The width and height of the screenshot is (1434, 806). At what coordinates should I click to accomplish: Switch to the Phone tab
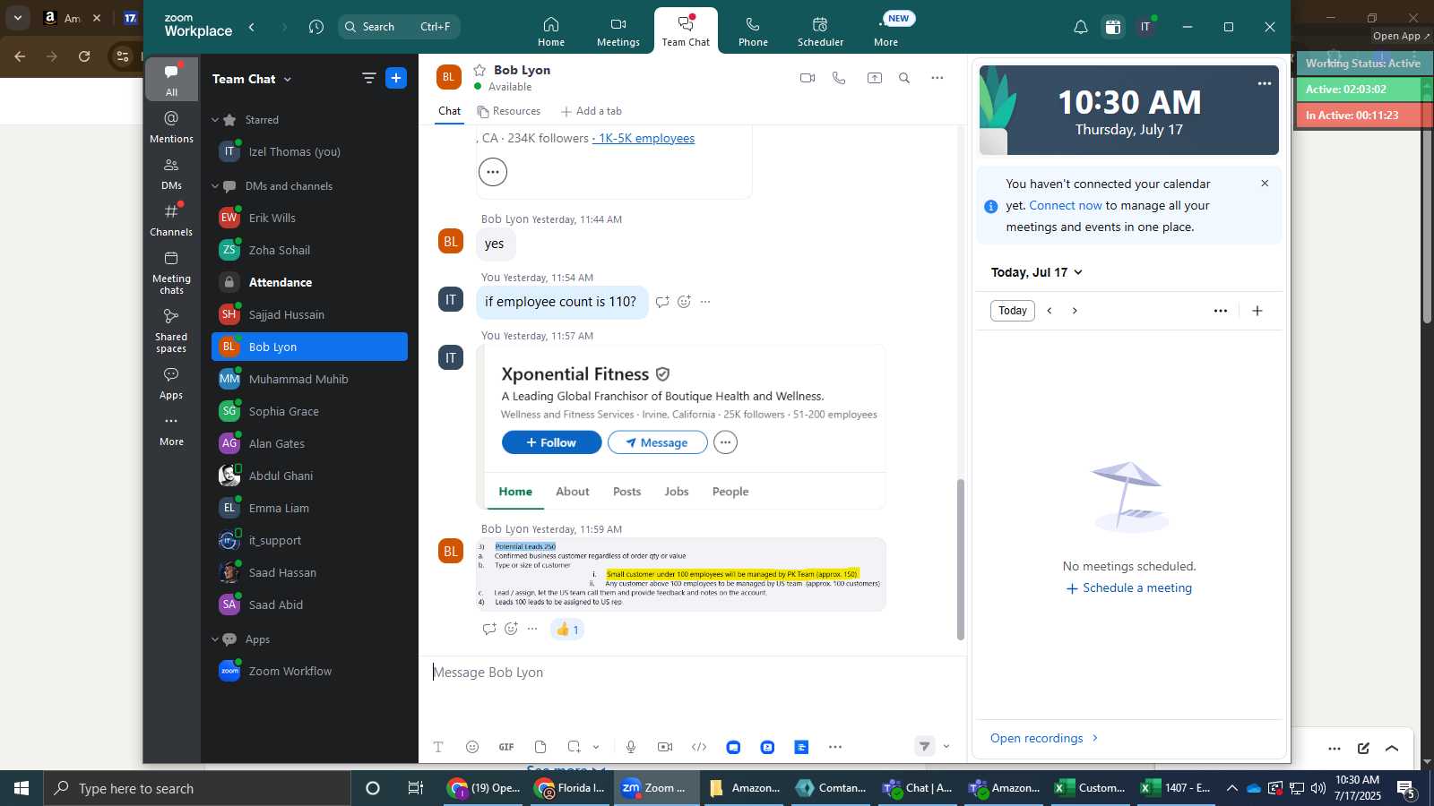coord(753,31)
